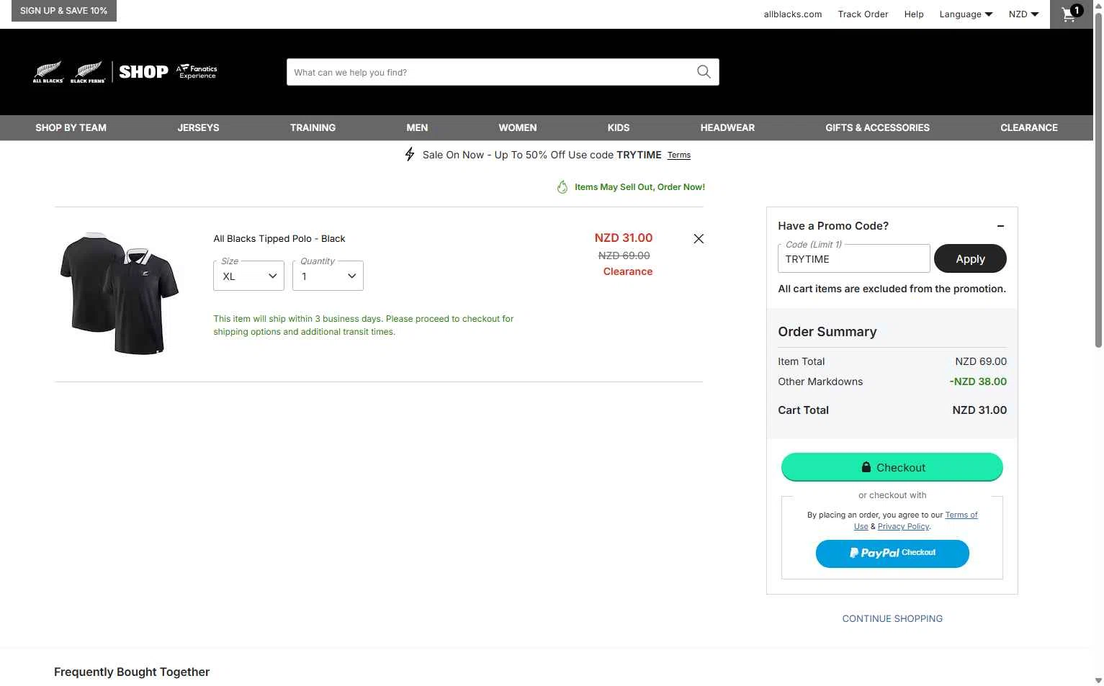Screen dimensions: 1104x686
Task: Open the WOMEN menu
Action: pyautogui.click(x=518, y=127)
